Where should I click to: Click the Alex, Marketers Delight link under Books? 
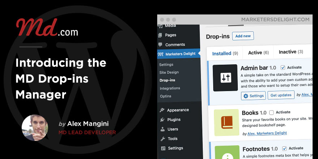point(267,133)
